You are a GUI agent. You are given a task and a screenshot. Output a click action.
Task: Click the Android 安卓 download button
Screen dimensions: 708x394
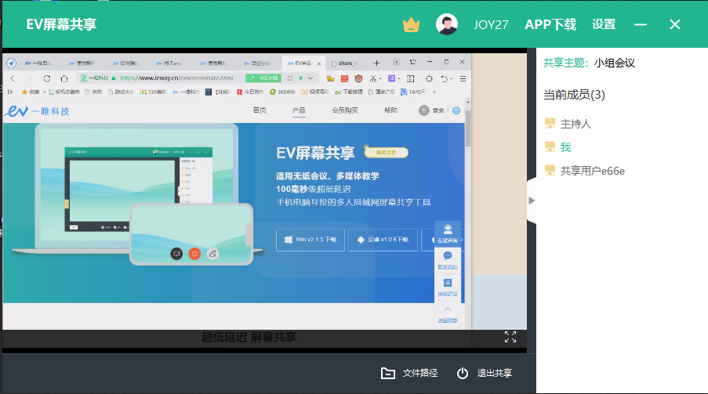(x=383, y=240)
